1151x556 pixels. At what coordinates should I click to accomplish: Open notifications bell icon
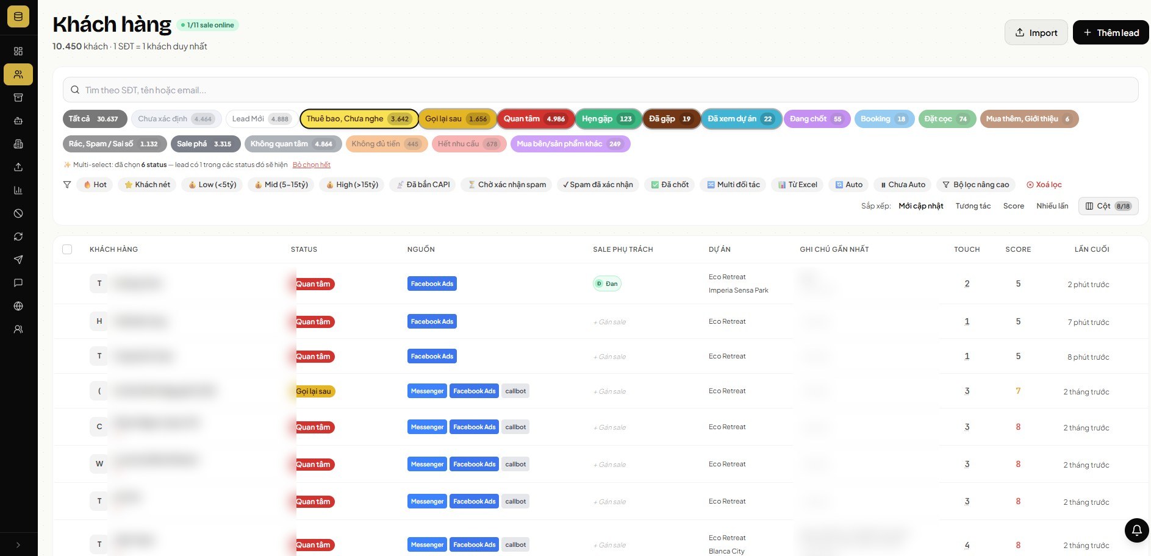pos(1136,530)
